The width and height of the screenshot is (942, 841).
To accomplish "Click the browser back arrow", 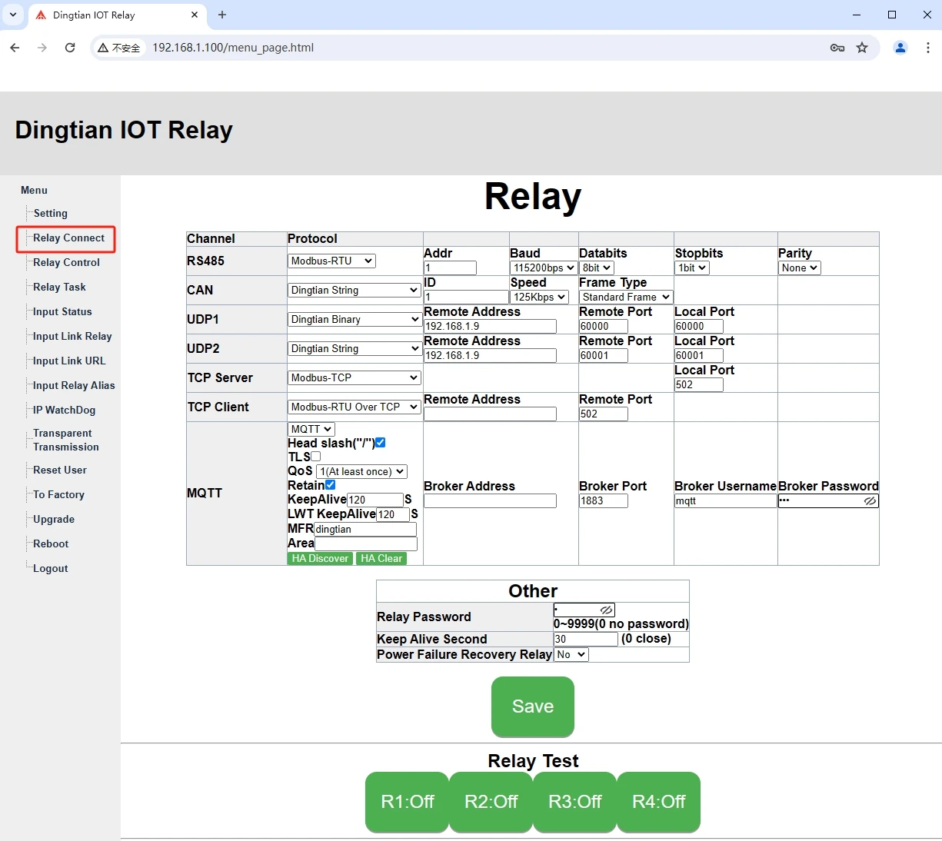I will 15,48.
